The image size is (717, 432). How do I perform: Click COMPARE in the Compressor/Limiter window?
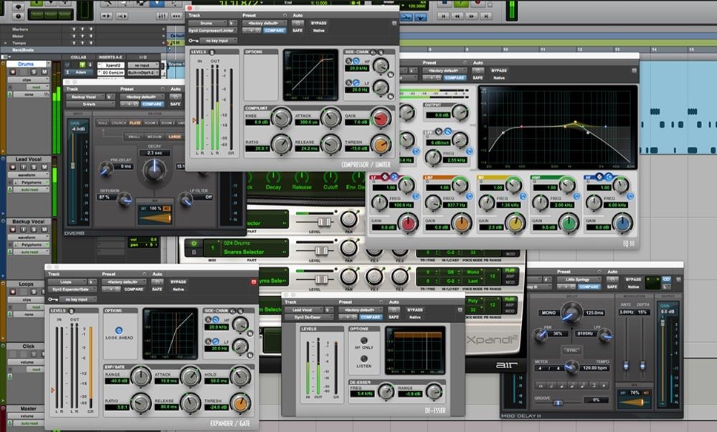click(275, 30)
